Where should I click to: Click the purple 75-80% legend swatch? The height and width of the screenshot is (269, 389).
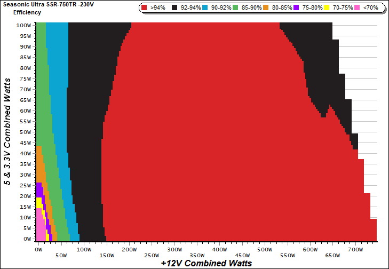(296, 8)
